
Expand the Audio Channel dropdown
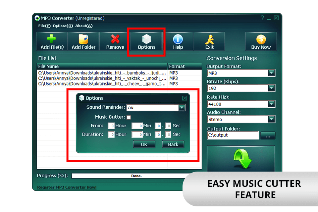tap(271, 119)
